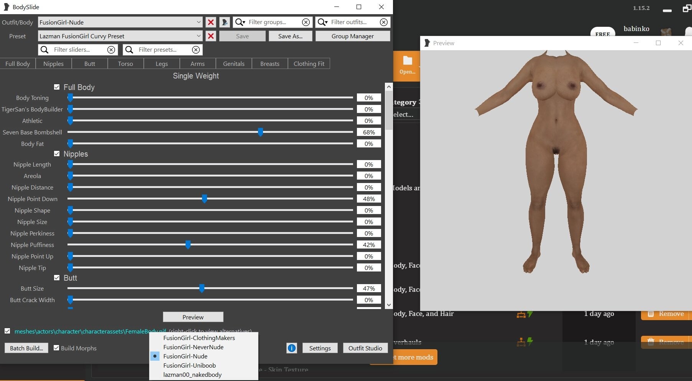The image size is (692, 381).
Task: Click the Filter outfits search icon
Action: (322, 22)
